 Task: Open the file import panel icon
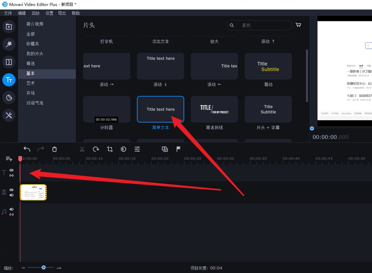(x=9, y=27)
